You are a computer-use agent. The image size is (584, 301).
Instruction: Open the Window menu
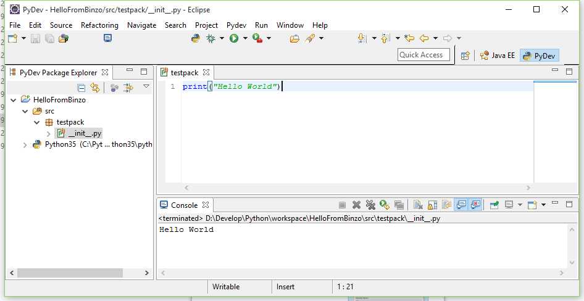click(x=290, y=25)
